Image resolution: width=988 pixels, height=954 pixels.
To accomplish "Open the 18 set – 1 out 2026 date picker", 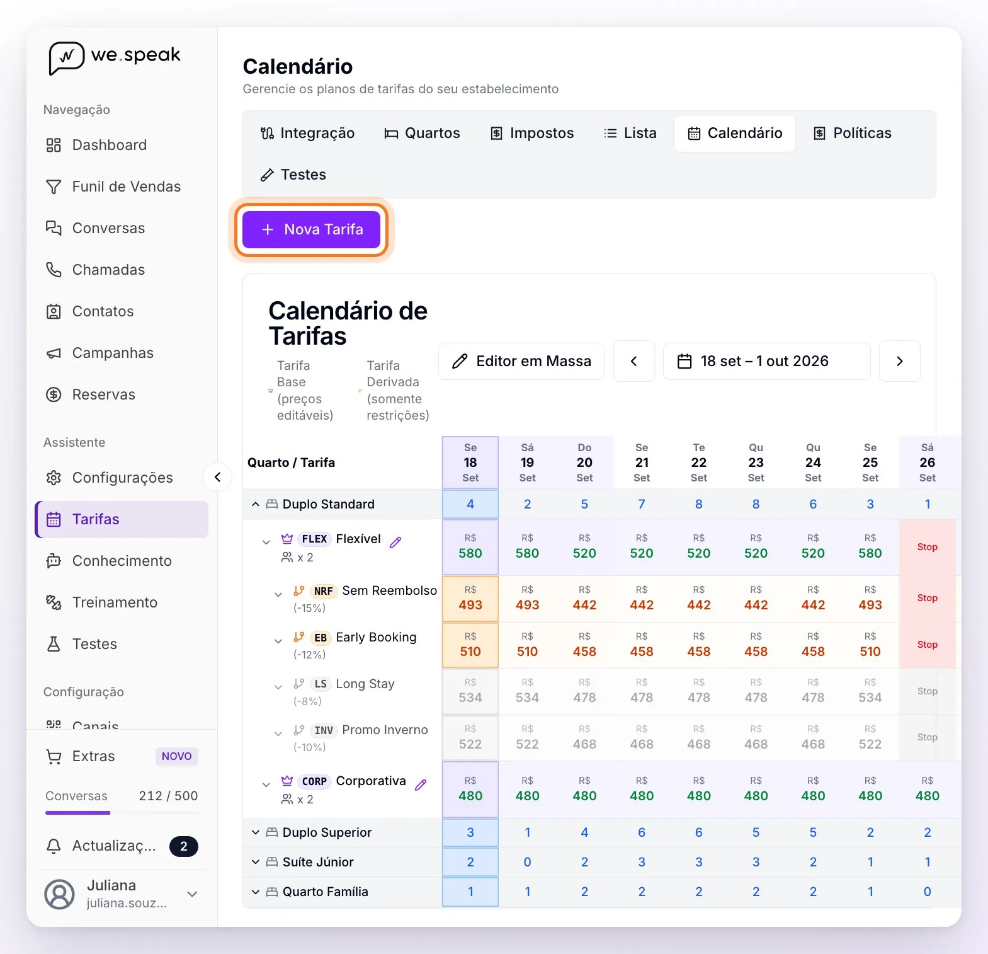I will [x=766, y=361].
